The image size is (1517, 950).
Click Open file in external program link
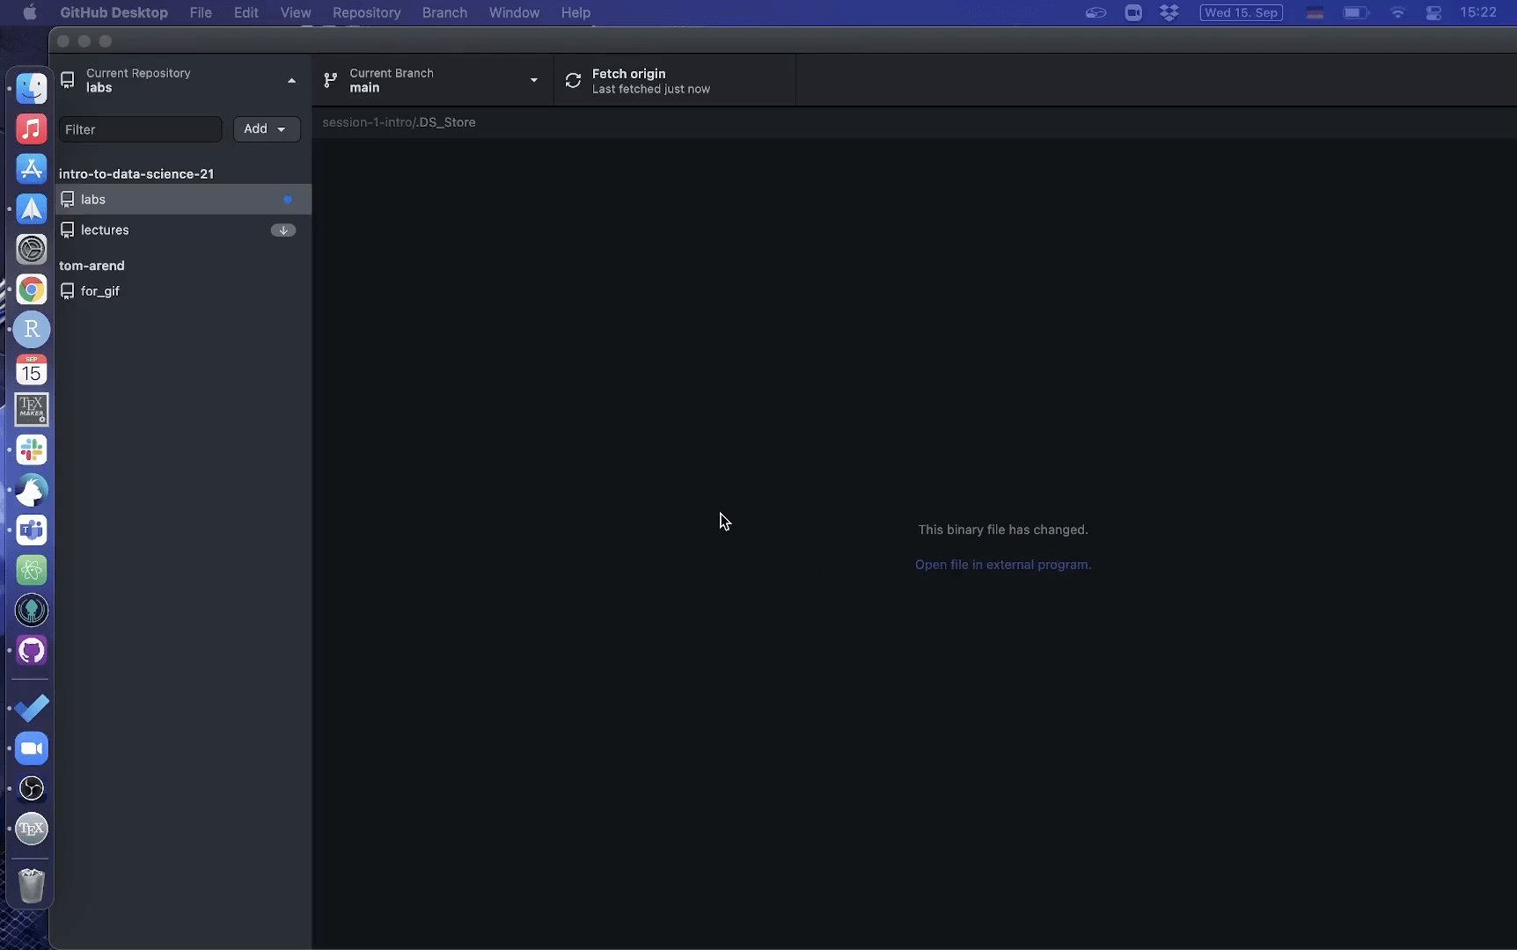pos(1002,565)
